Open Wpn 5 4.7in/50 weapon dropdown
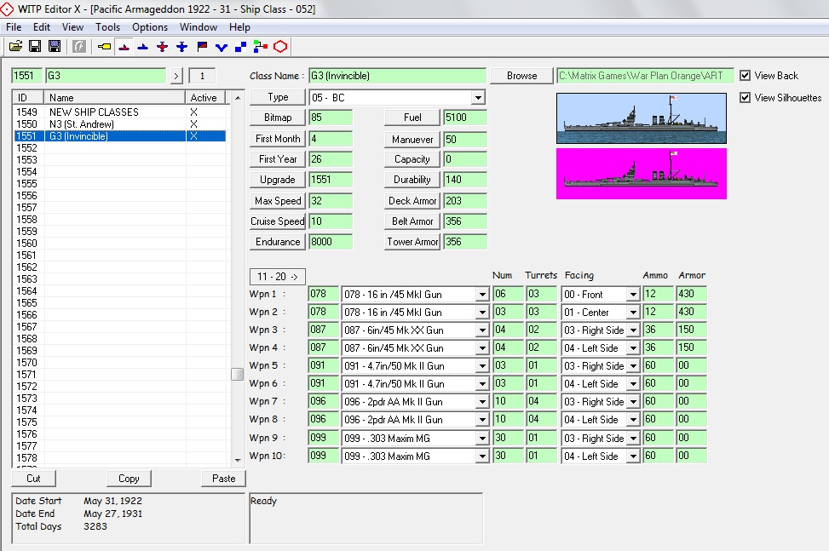This screenshot has height=551, width=829. click(x=481, y=366)
